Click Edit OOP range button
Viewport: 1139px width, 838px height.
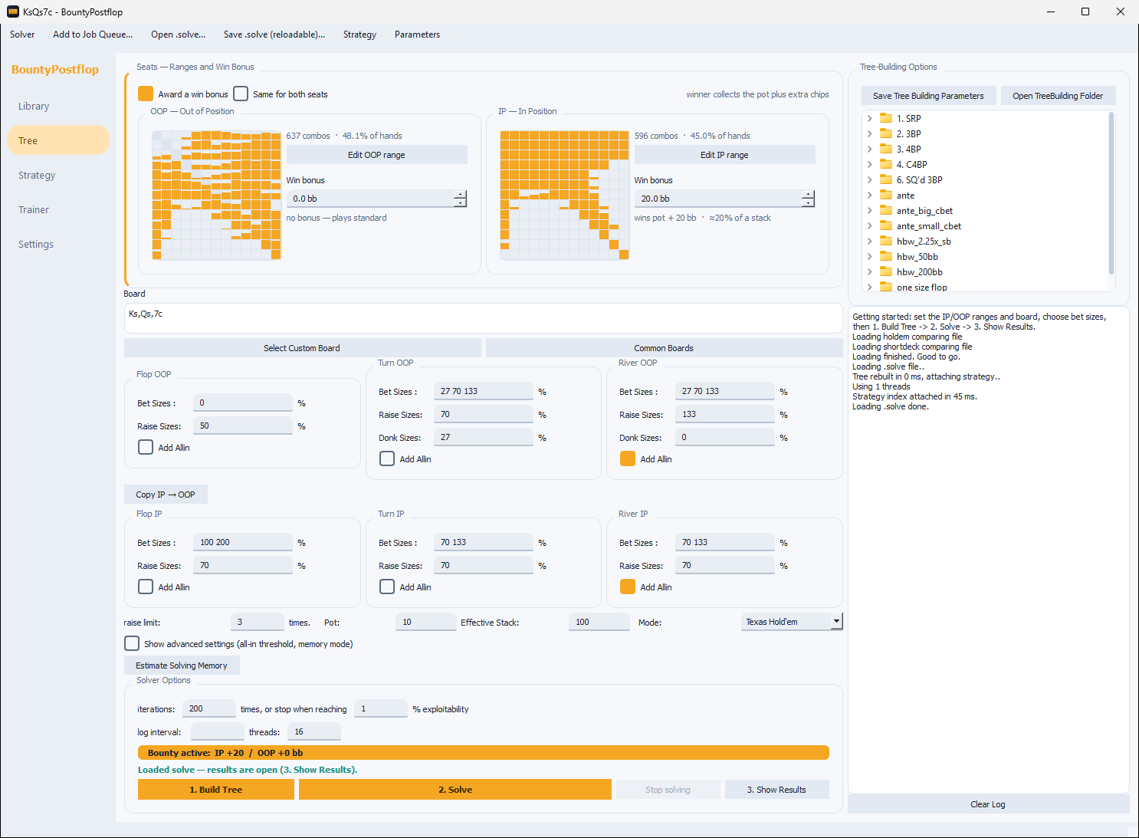(x=376, y=154)
